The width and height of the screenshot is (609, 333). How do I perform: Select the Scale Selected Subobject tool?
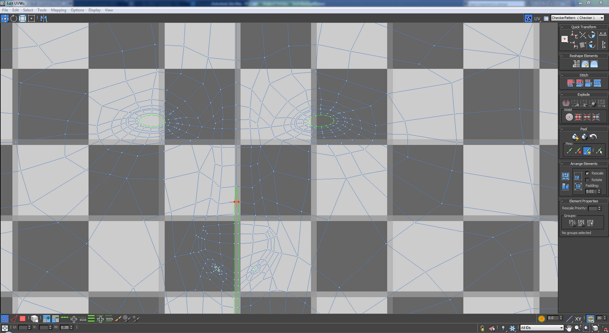coord(22,18)
